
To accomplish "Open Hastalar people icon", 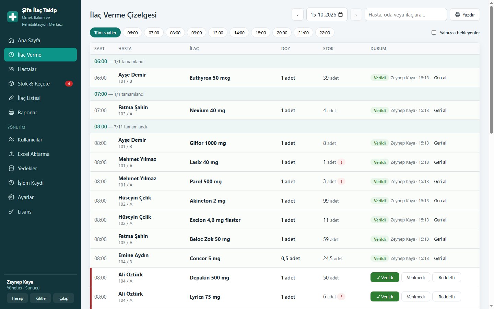I will tap(11, 69).
